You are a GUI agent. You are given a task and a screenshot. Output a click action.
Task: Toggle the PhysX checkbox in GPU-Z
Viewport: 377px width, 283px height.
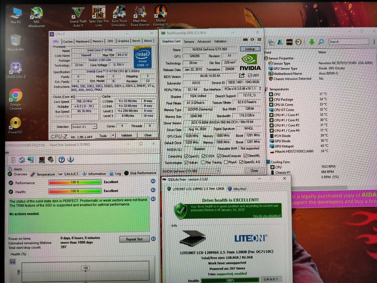click(x=226, y=162)
